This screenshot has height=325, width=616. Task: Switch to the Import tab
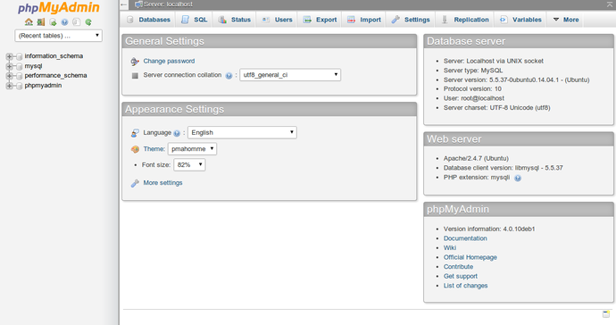364,20
